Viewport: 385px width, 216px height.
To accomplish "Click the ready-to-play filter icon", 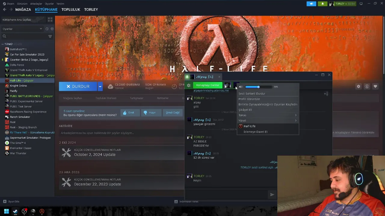I will click(52, 29).
